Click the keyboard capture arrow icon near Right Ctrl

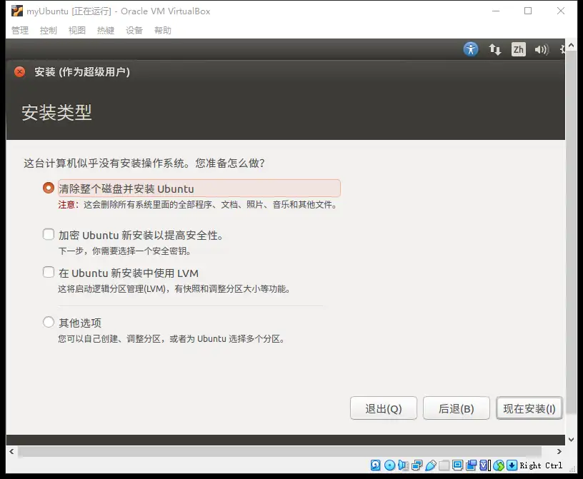click(512, 465)
